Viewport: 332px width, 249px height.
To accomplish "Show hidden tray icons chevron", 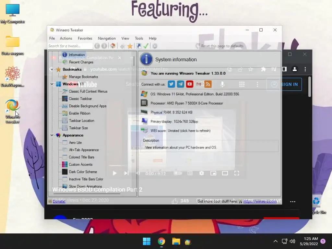I will 276,241.
